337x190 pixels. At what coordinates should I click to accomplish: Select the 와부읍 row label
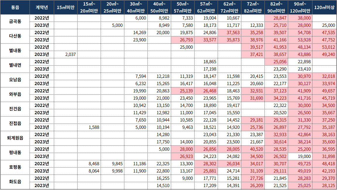coord(15,95)
